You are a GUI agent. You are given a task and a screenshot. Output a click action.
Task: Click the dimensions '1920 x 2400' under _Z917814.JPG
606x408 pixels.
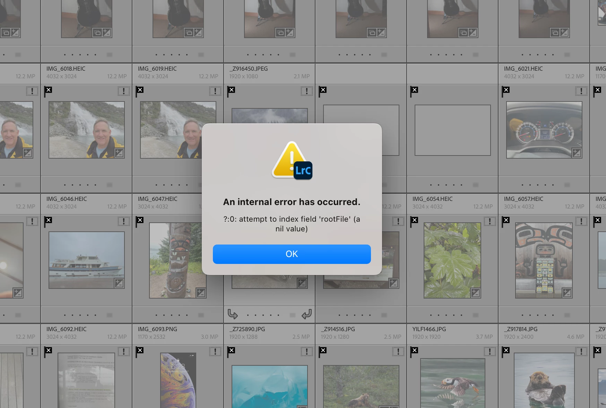click(x=519, y=337)
